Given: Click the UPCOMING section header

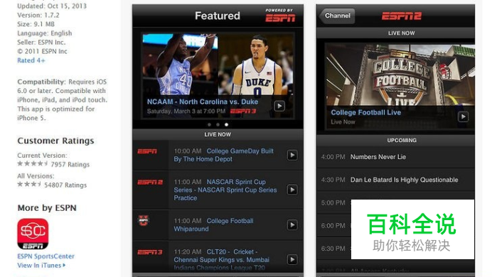Looking at the screenshot, I should tap(395, 141).
